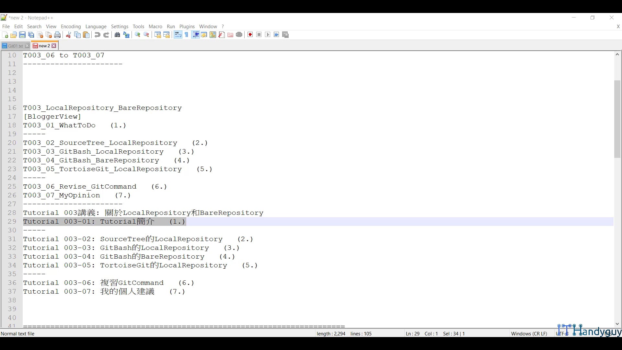The image size is (622, 350).
Task: Print the current document
Action: 57,35
